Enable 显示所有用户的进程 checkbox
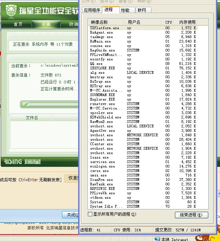The height and width of the screenshot is (241, 220). [x=90, y=214]
